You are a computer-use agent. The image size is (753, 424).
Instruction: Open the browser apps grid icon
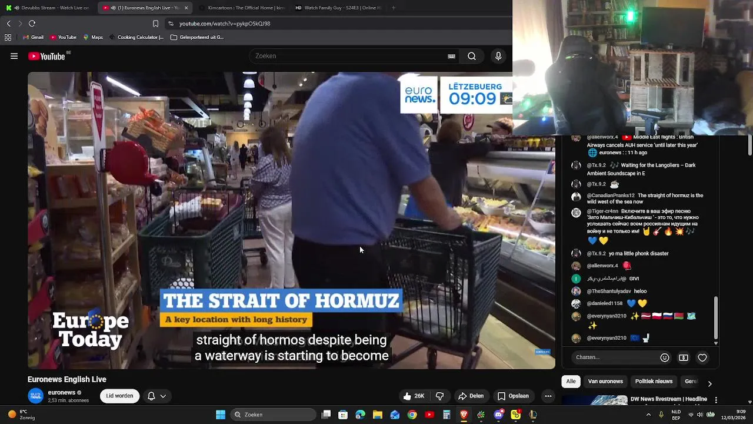coord(8,37)
